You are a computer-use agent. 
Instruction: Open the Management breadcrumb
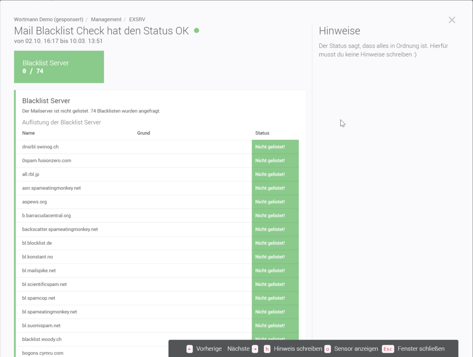point(106,19)
